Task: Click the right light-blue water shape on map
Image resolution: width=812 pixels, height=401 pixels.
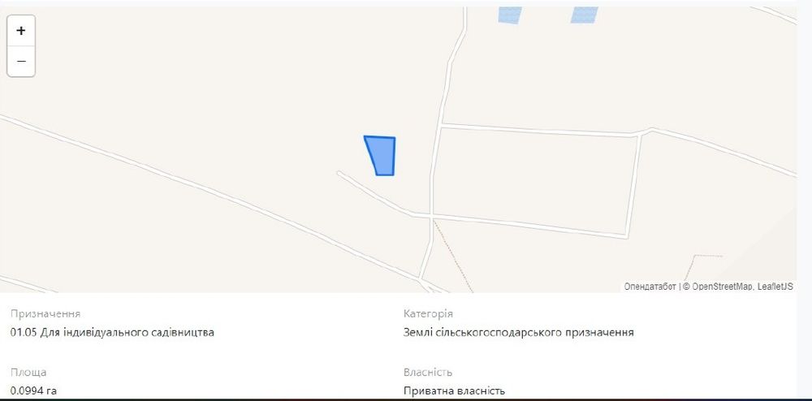Action: tap(584, 15)
